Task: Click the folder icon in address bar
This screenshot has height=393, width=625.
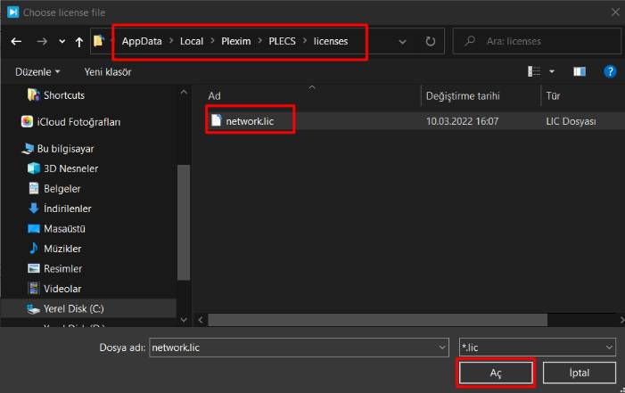Action: click(99, 41)
